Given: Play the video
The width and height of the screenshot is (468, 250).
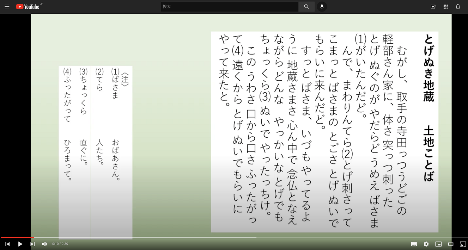Looking at the screenshot, I should pyautogui.click(x=20, y=244).
